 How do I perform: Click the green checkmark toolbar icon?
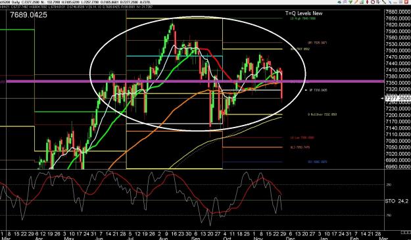[x=351, y=2]
